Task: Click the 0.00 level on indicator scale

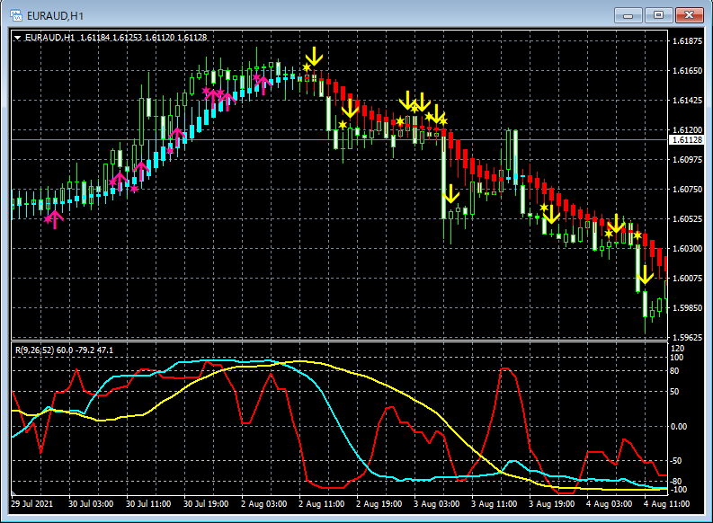Action: coord(681,426)
